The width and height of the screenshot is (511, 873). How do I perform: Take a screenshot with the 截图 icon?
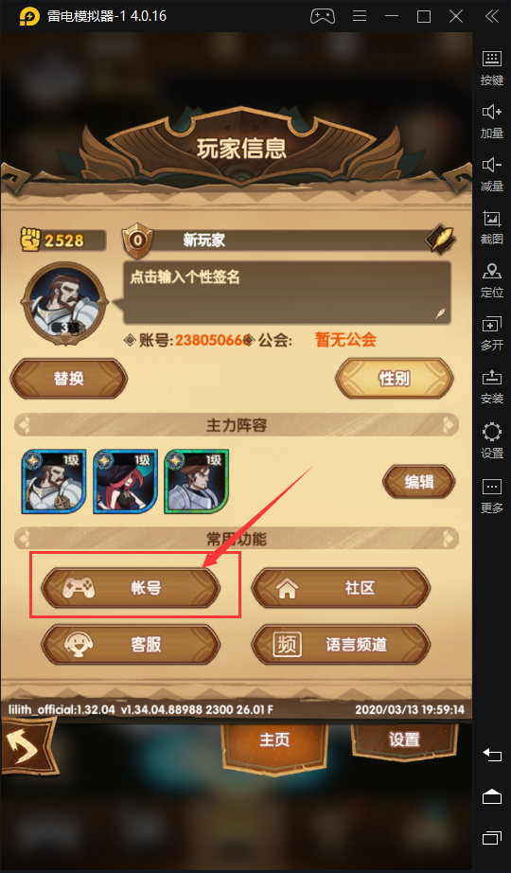tap(491, 227)
